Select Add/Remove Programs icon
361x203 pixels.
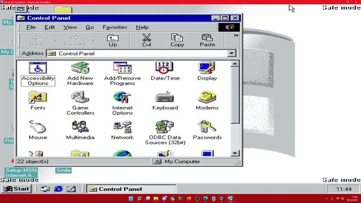(122, 74)
